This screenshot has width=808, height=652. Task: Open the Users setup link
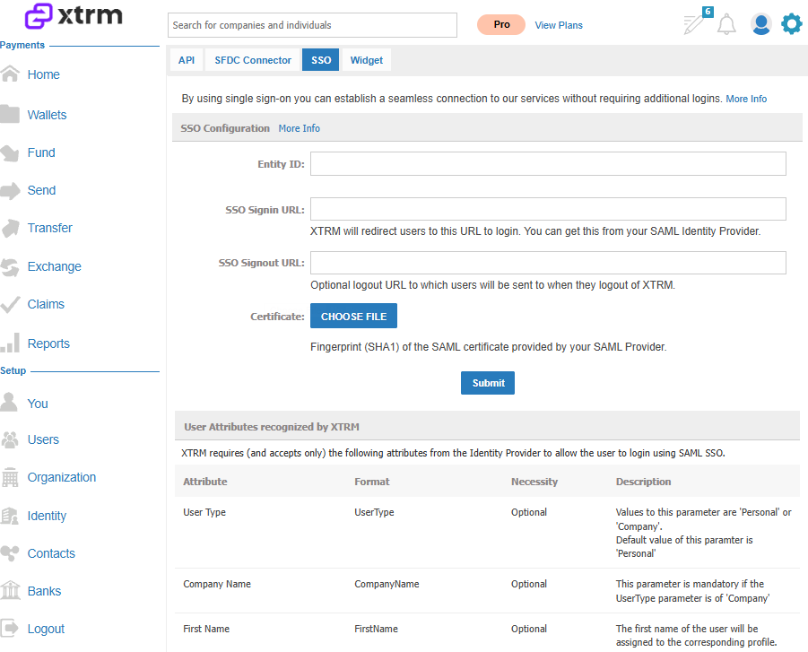[43, 439]
